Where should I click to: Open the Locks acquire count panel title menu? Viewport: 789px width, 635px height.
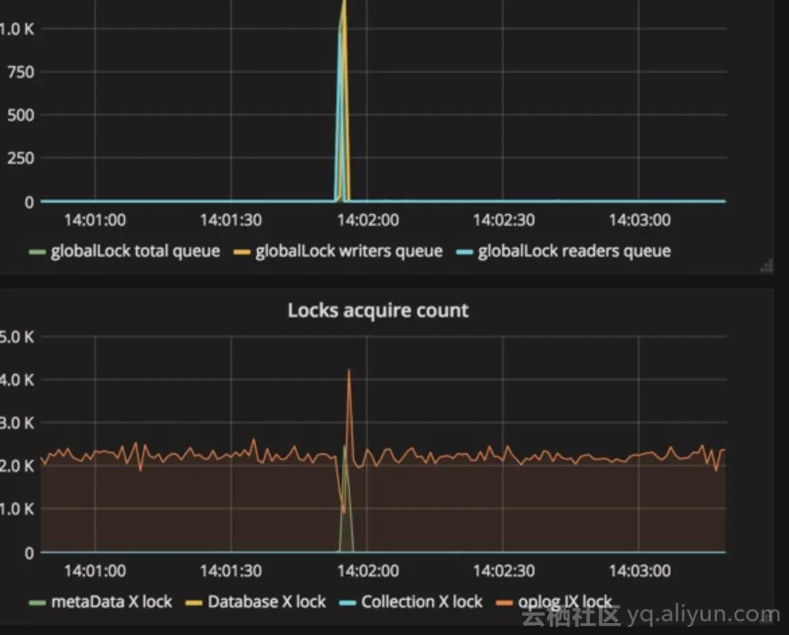click(378, 310)
